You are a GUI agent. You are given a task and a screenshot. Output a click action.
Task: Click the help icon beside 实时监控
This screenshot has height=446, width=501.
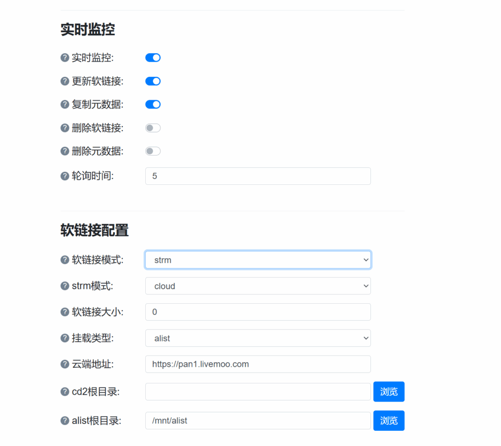coord(65,57)
